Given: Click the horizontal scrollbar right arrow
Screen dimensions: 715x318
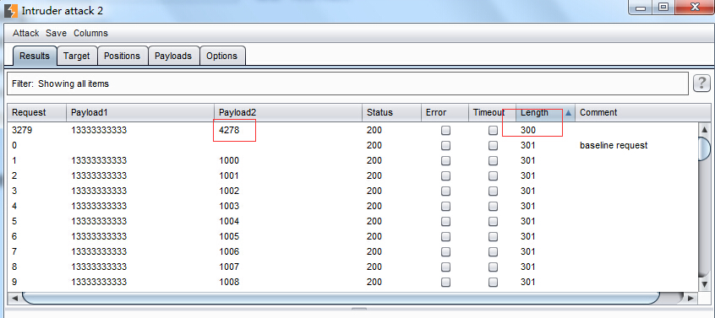Looking at the screenshot, I should tap(690, 298).
